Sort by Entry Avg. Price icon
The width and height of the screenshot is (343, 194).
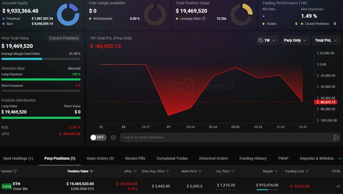click(x=167, y=171)
